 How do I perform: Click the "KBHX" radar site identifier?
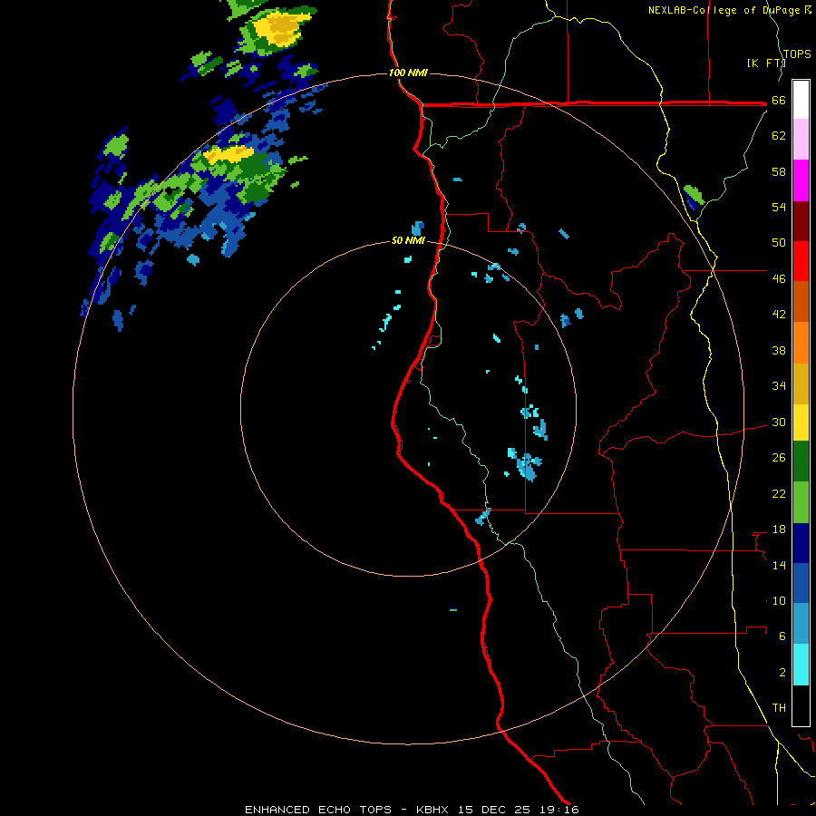[433, 810]
